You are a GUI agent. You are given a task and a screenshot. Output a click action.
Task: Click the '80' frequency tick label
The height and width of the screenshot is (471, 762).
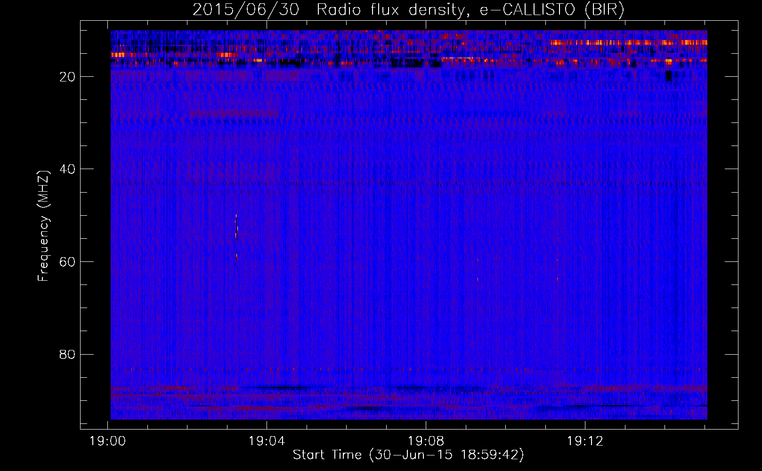tap(68, 354)
